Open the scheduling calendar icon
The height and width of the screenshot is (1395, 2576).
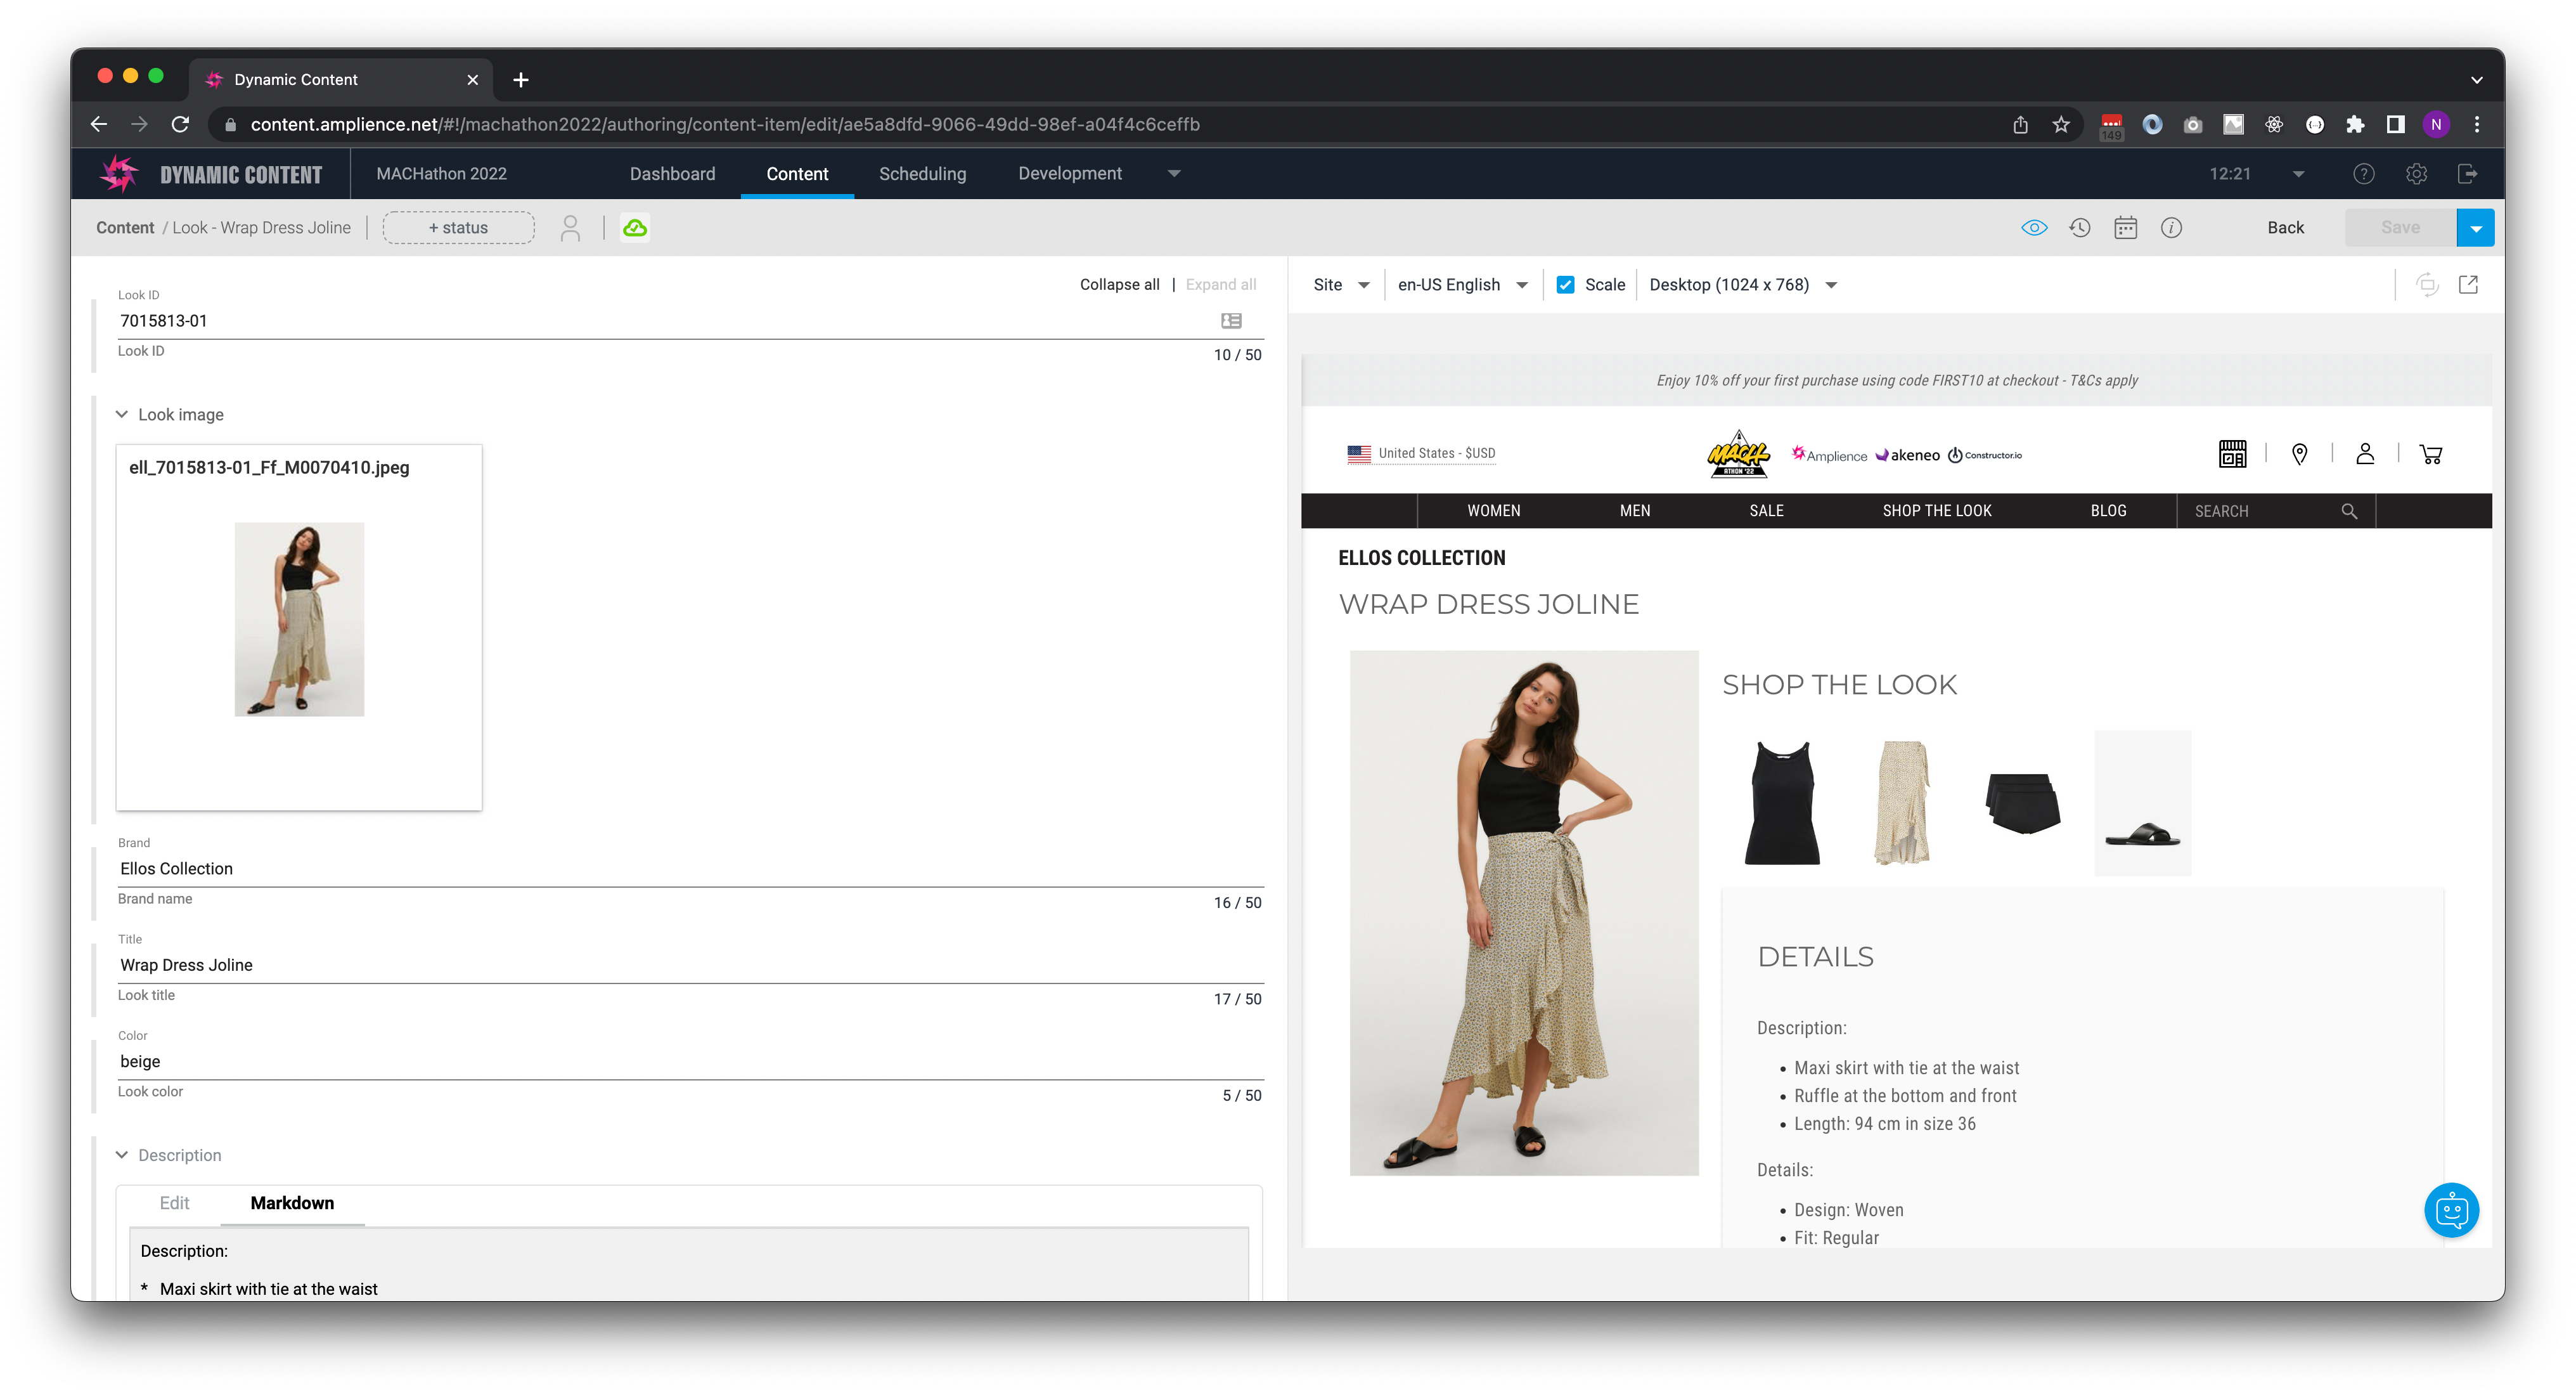click(x=2126, y=227)
